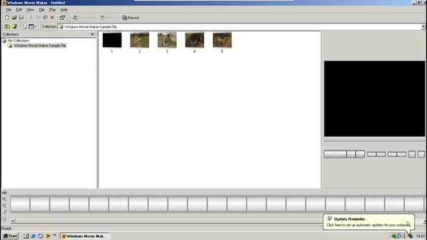Click the Copy toolbar icon
The height and width of the screenshot is (240, 427).
click(x=38, y=18)
